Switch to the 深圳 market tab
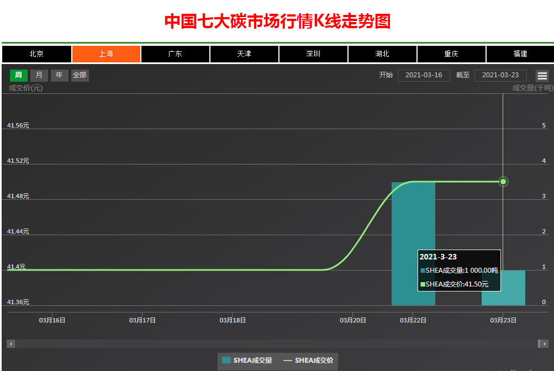This screenshot has width=554, height=371. (313, 54)
